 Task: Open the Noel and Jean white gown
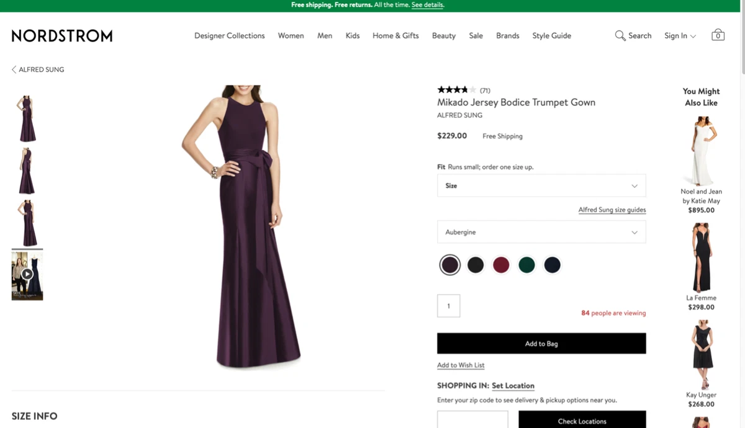(x=702, y=151)
